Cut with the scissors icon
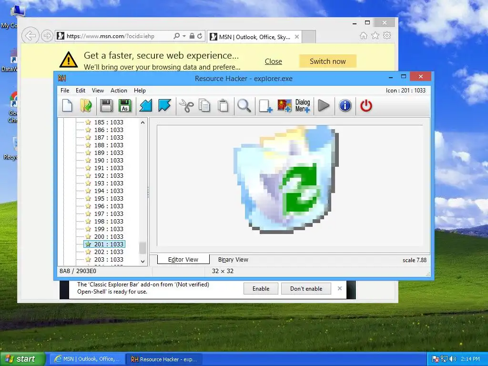The image size is (488, 366). (186, 106)
